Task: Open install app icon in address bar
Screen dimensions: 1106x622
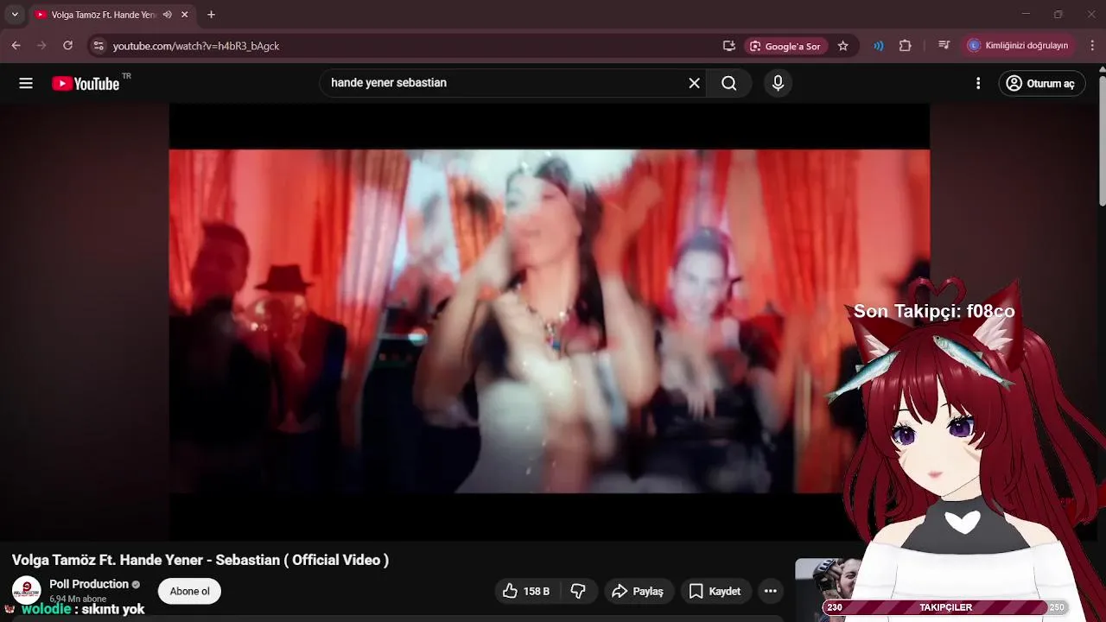Action: pos(729,46)
